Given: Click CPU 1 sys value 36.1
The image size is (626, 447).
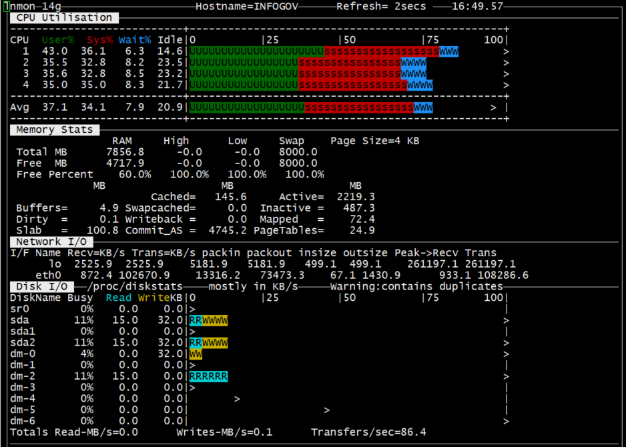Looking at the screenshot, I should coord(93,51).
